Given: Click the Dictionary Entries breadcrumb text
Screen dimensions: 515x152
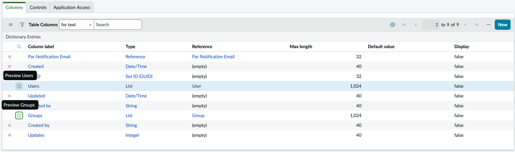Looking at the screenshot, I should tap(23, 37).
